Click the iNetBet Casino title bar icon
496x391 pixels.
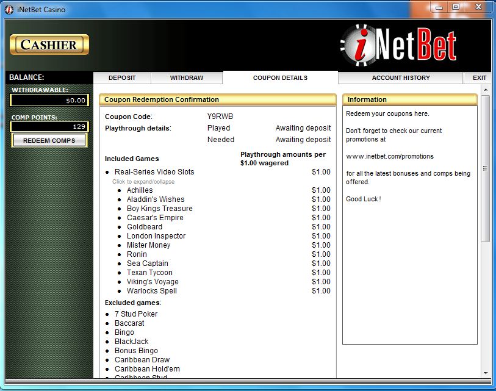9,10
